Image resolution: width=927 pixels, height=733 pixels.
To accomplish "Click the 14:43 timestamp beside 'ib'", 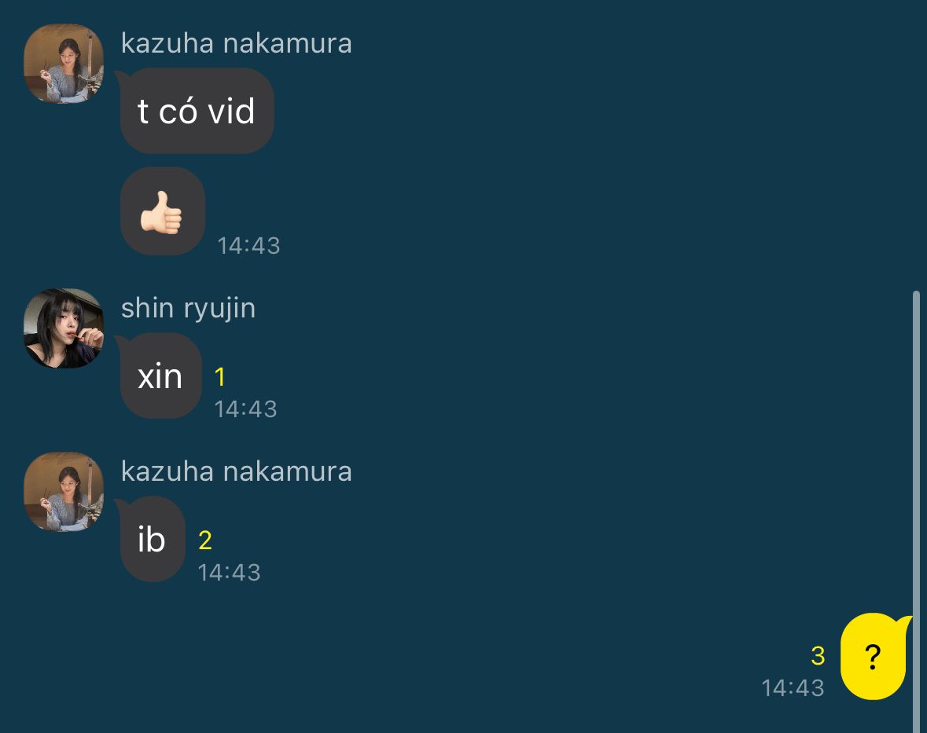I will pos(229,573).
